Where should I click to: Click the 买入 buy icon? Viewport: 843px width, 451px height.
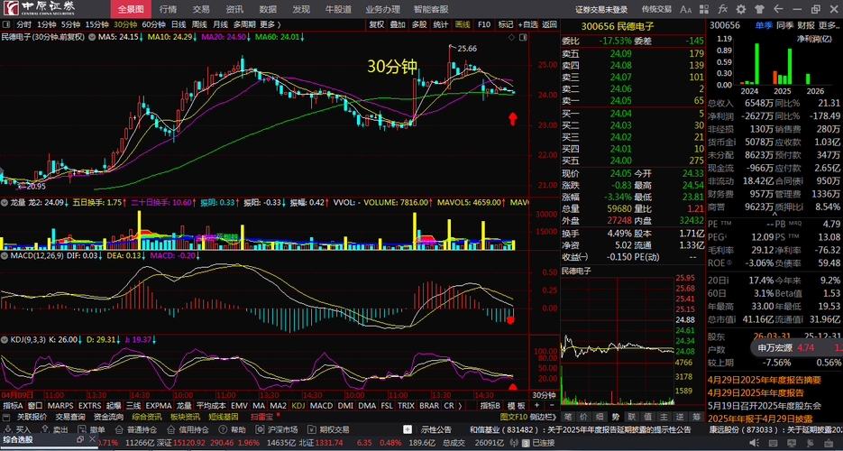click(x=7, y=429)
